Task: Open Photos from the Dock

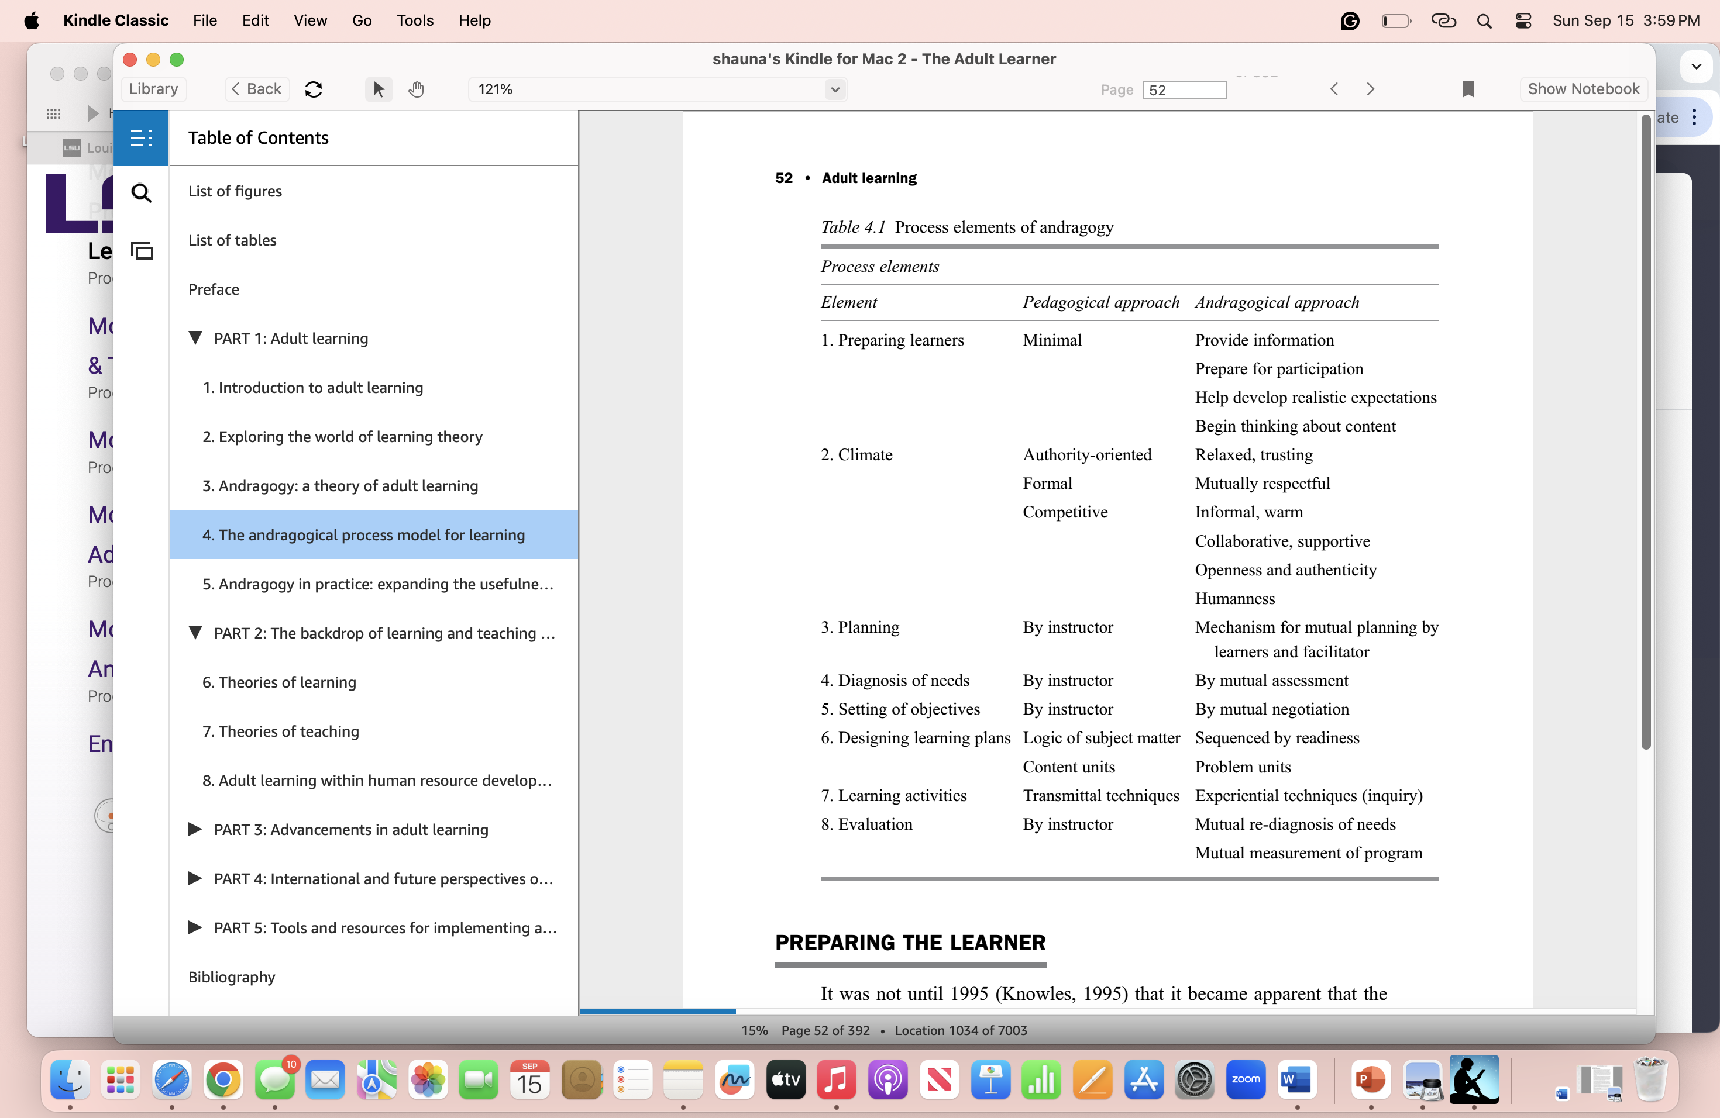Action: [428, 1080]
